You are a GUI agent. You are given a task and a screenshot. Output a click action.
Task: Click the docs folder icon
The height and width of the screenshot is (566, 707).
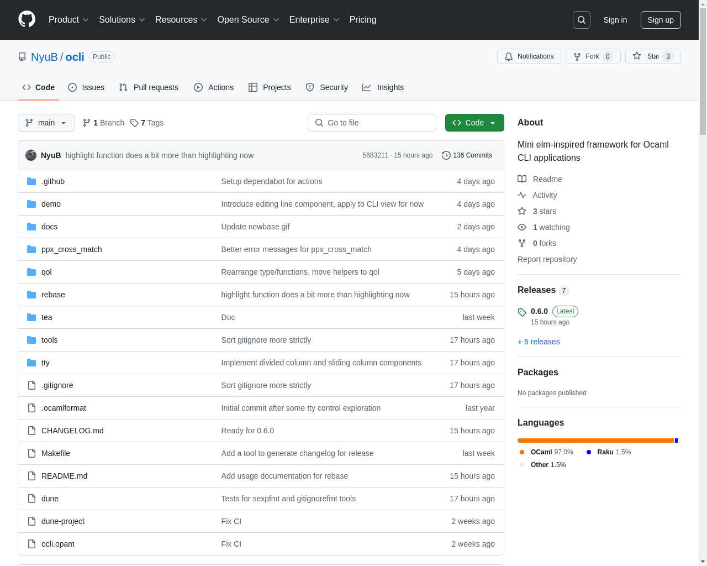coord(31,227)
